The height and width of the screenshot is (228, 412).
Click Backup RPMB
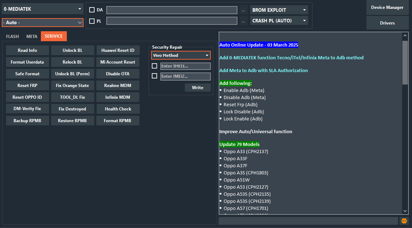[x=27, y=121]
